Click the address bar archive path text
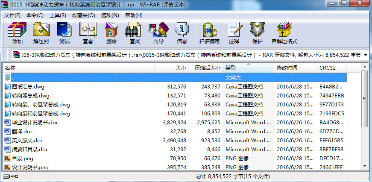 point(190,55)
